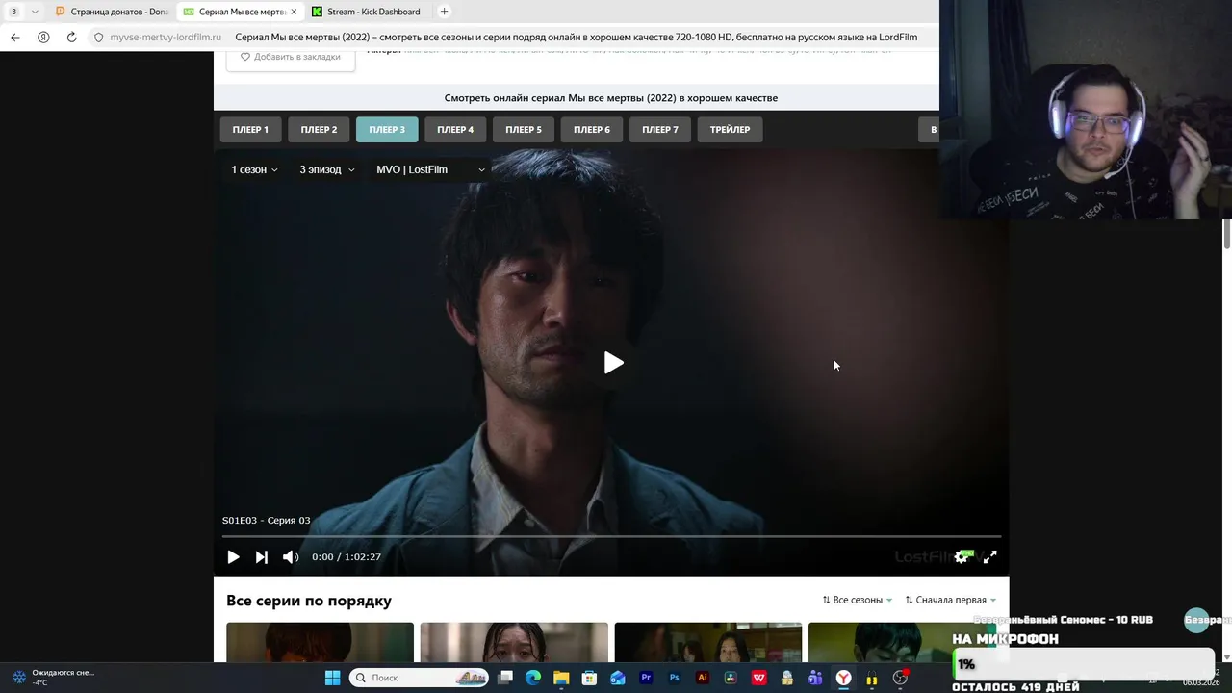Open the Stream - Kick Dashboard tab
1232x693 pixels.
pos(366,12)
